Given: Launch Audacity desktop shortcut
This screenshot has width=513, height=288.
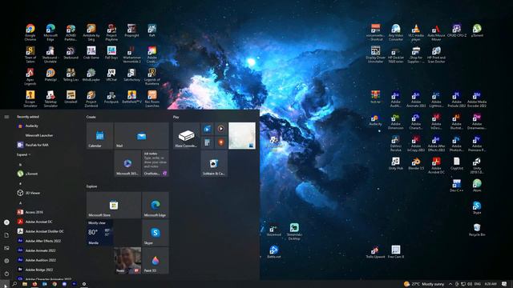Looking at the screenshot, I should 375,119.
